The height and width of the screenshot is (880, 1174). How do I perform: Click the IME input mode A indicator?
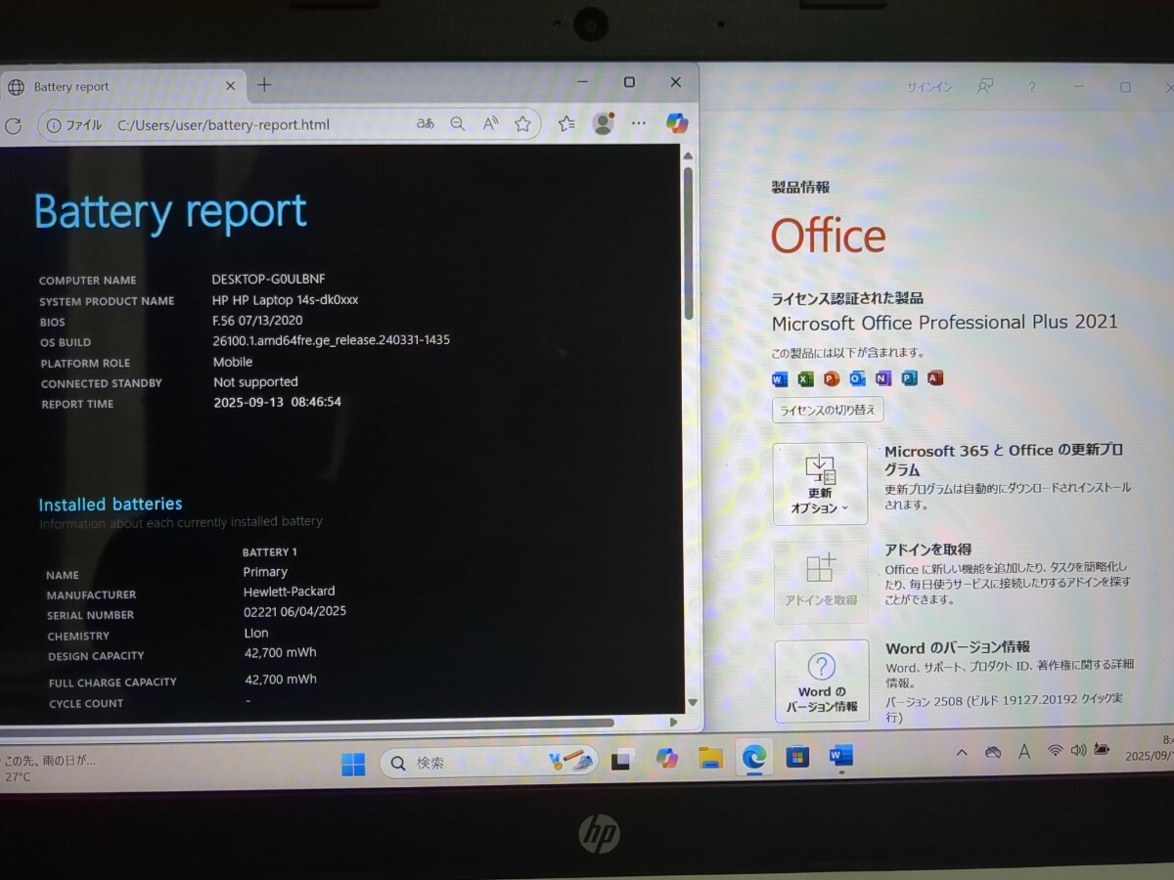coord(1024,752)
